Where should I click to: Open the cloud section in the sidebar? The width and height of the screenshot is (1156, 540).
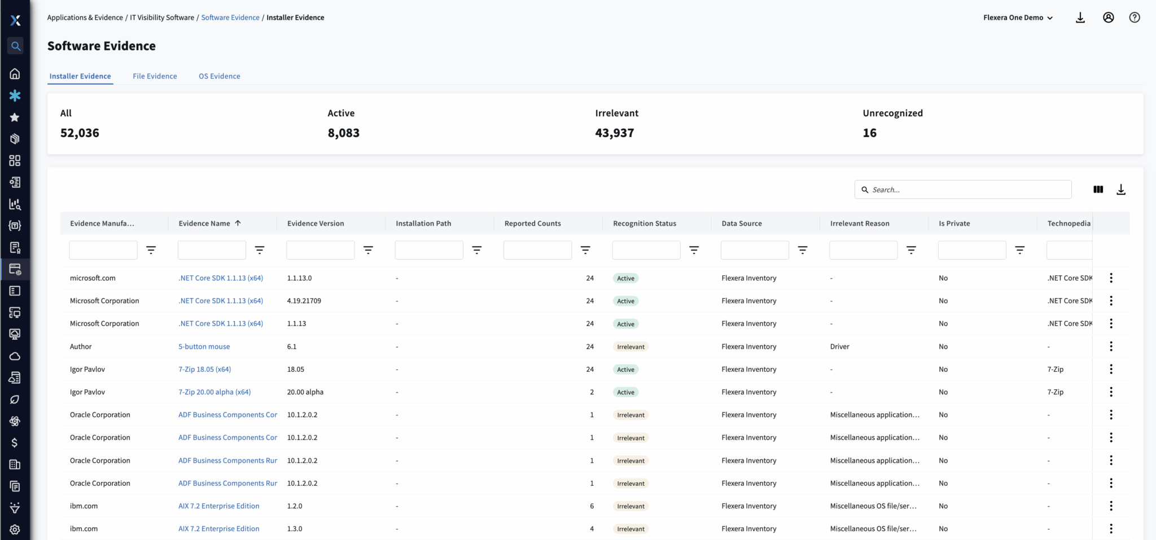[15, 356]
